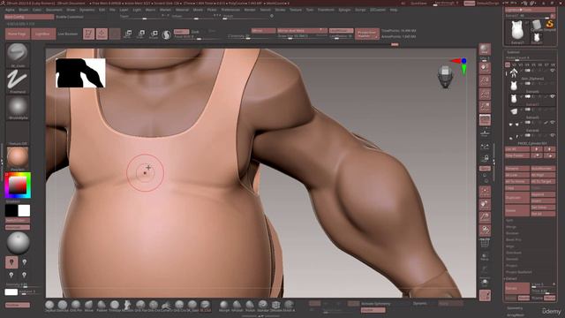Toggle Zadd mode
This screenshot has width=565, height=318.
coord(181,32)
